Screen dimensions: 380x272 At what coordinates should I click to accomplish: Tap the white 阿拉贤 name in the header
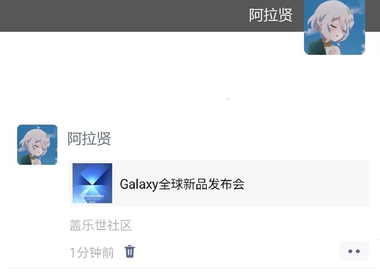point(271,15)
